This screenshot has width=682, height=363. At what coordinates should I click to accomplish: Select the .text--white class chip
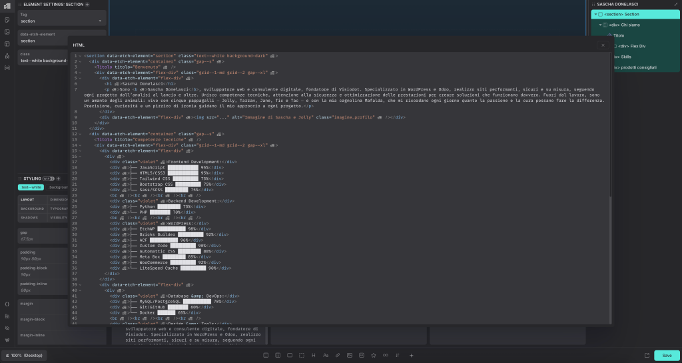(x=31, y=188)
